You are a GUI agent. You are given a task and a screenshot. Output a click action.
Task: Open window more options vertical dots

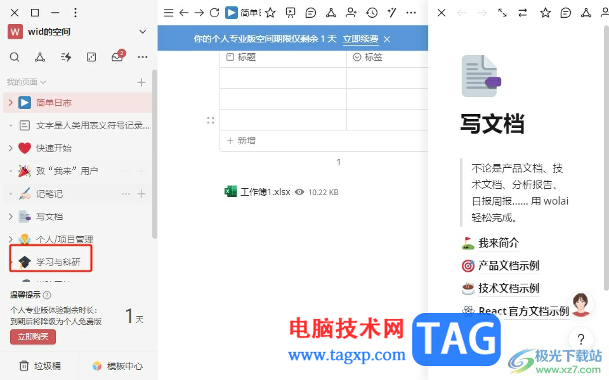click(75, 13)
